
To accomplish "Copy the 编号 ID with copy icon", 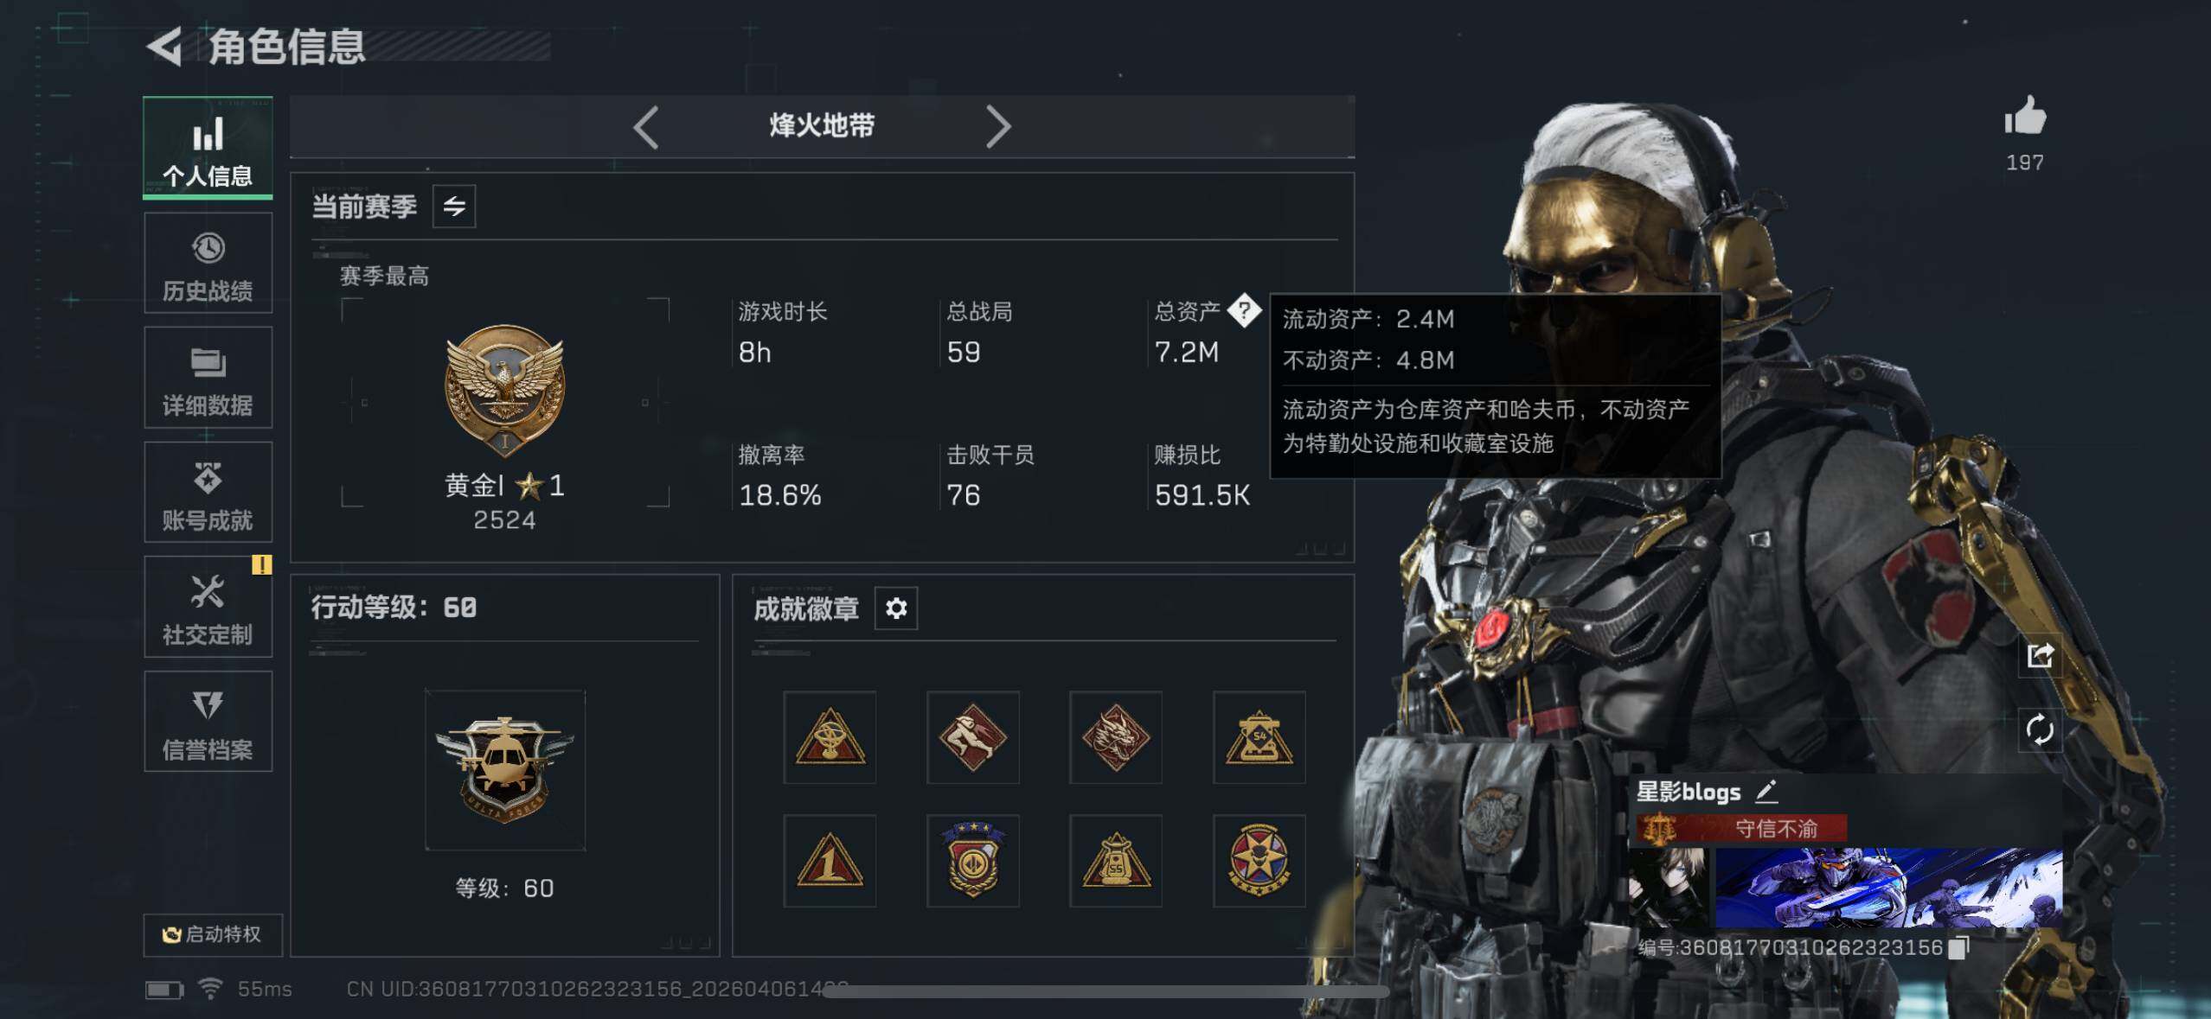I will coord(1959,947).
